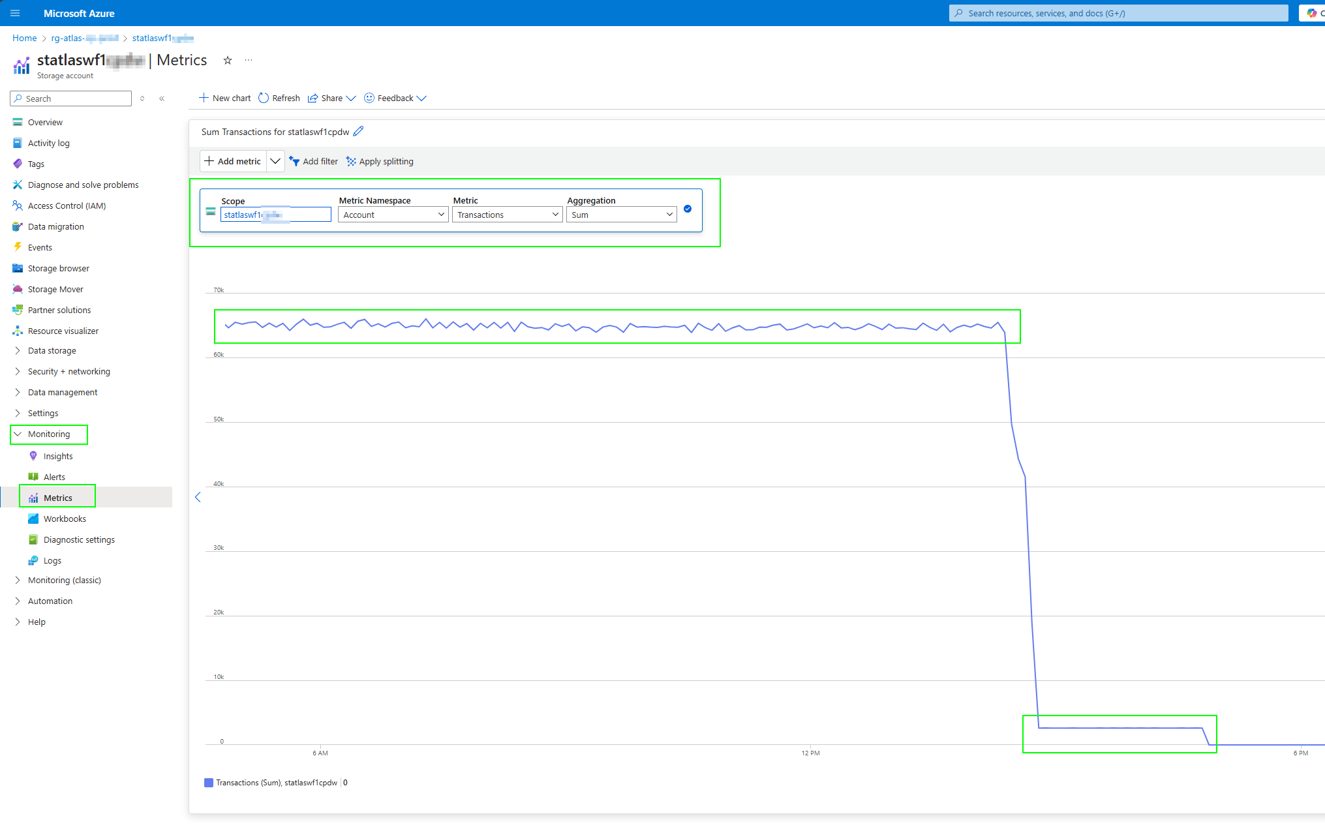Open the Metric Namespace Account dropdown
1325x831 pixels.
[x=393, y=215]
